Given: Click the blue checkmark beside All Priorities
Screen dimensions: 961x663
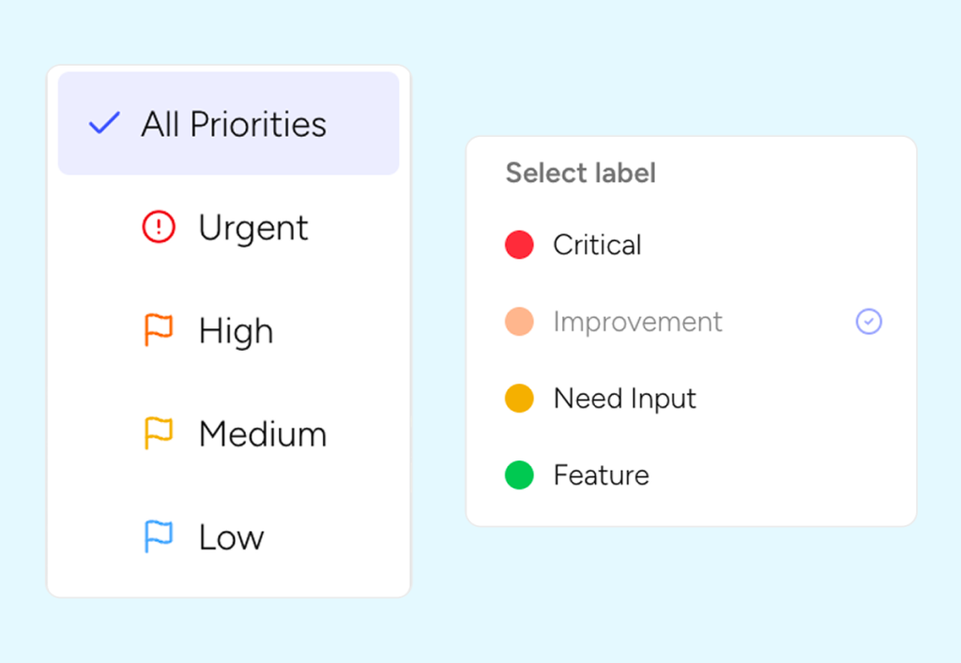Looking at the screenshot, I should pyautogui.click(x=104, y=123).
